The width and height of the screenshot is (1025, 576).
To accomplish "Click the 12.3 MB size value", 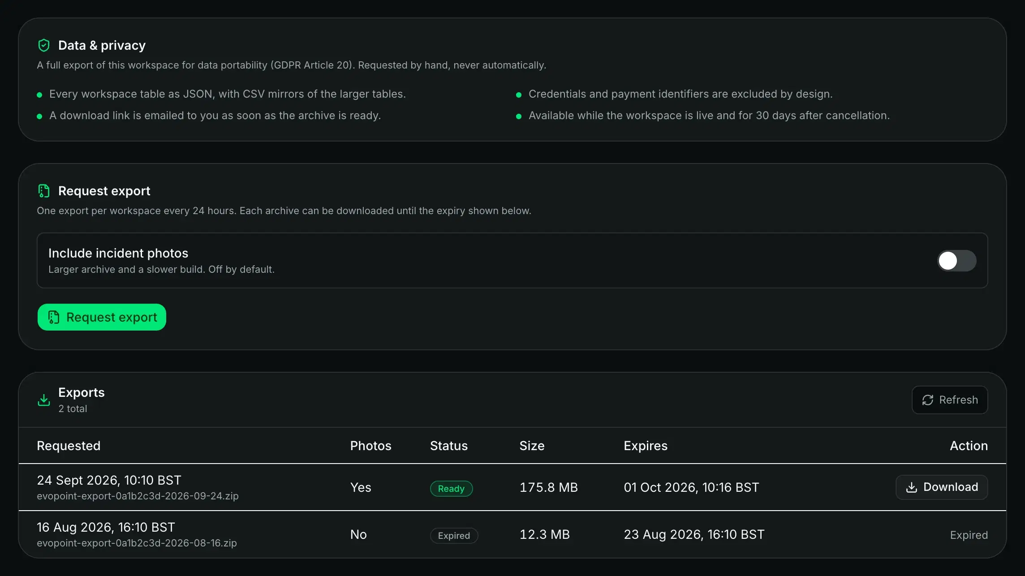I will (x=544, y=534).
